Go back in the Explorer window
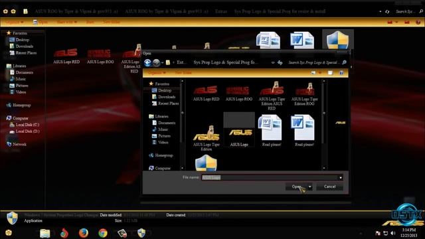This screenshot has height=239, width=425. (x=5, y=11)
